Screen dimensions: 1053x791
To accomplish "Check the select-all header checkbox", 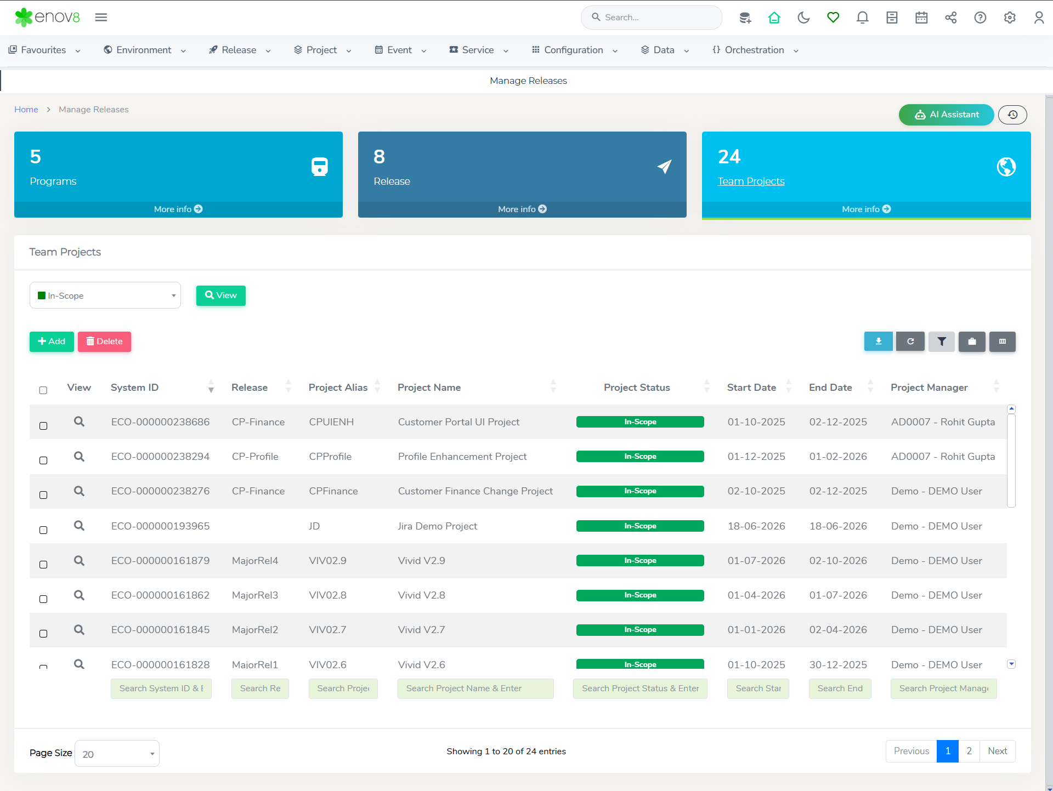I will (43, 390).
